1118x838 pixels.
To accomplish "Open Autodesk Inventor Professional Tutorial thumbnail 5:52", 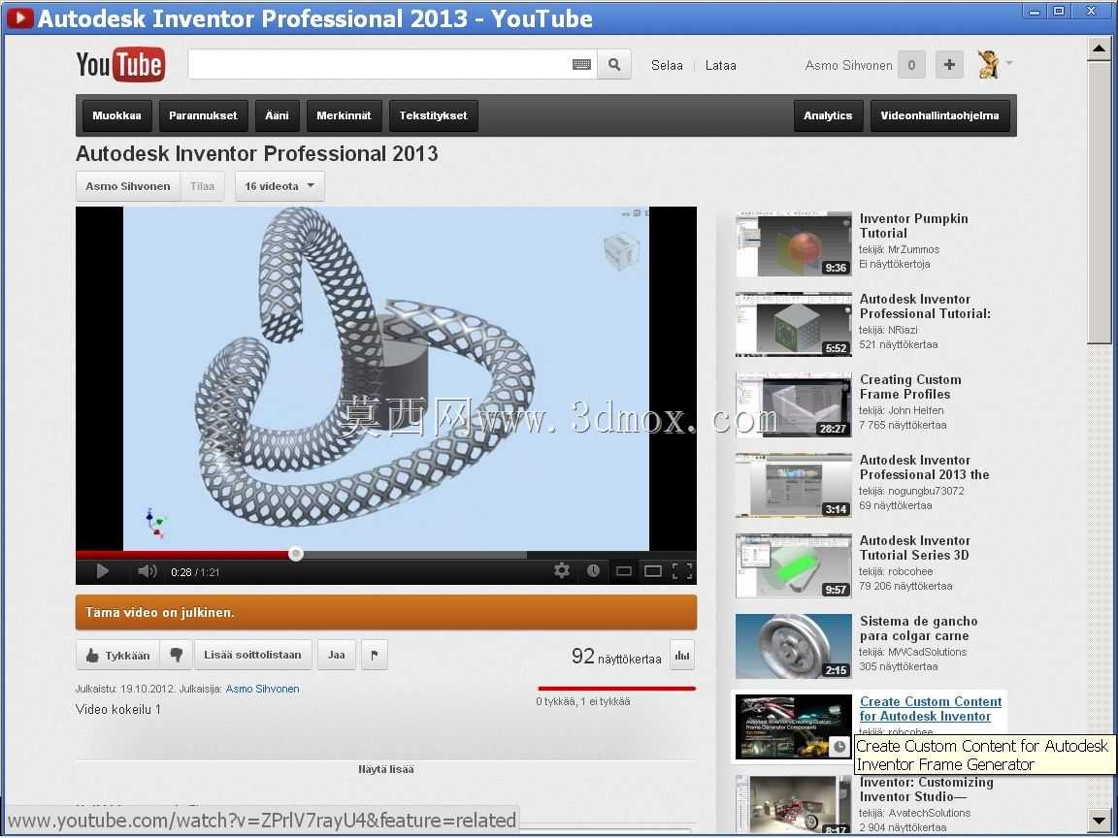I will [794, 324].
